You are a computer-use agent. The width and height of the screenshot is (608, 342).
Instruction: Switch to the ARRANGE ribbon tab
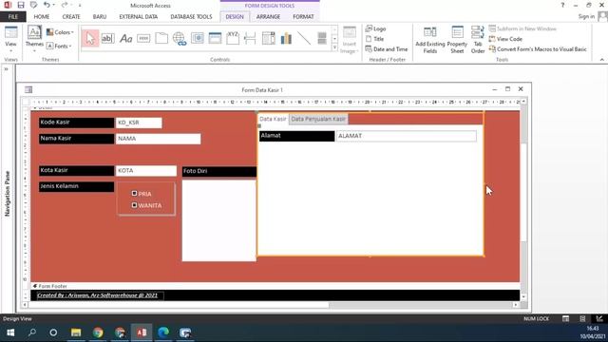[x=268, y=17]
